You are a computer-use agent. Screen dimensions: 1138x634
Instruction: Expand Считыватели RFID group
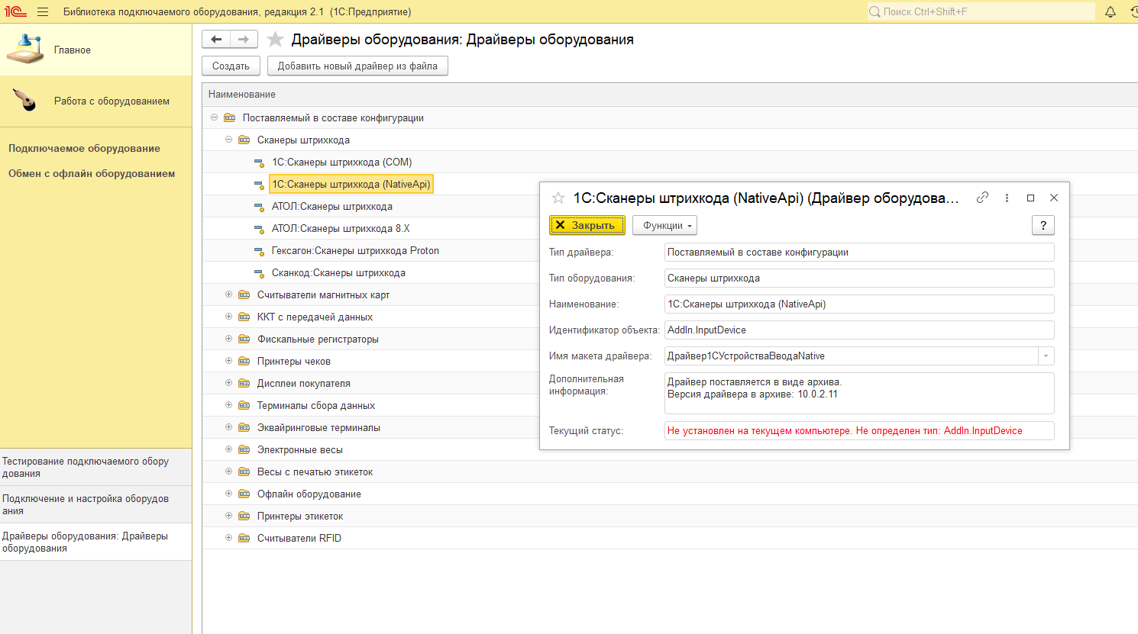tap(228, 538)
